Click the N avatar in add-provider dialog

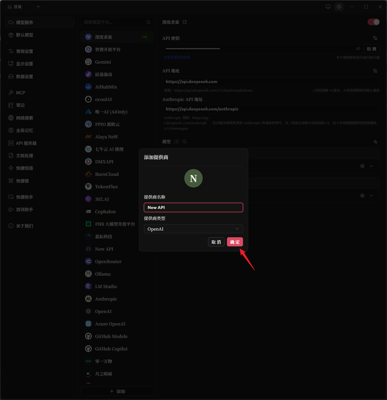click(193, 178)
